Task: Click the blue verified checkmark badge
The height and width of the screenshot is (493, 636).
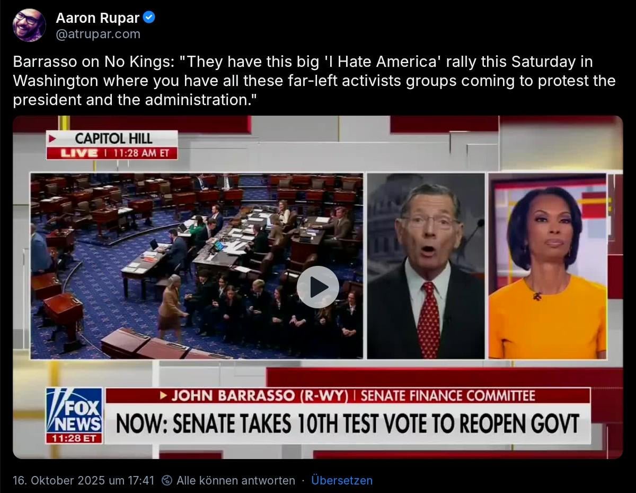Action: click(x=149, y=18)
